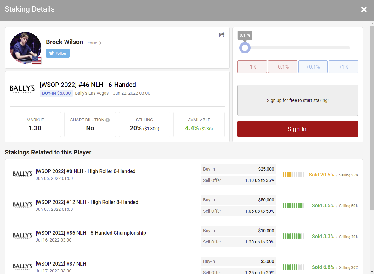Screen dimensions: 374x274
Task: Click the $10,000 buy-in value
Action: coord(266,231)
